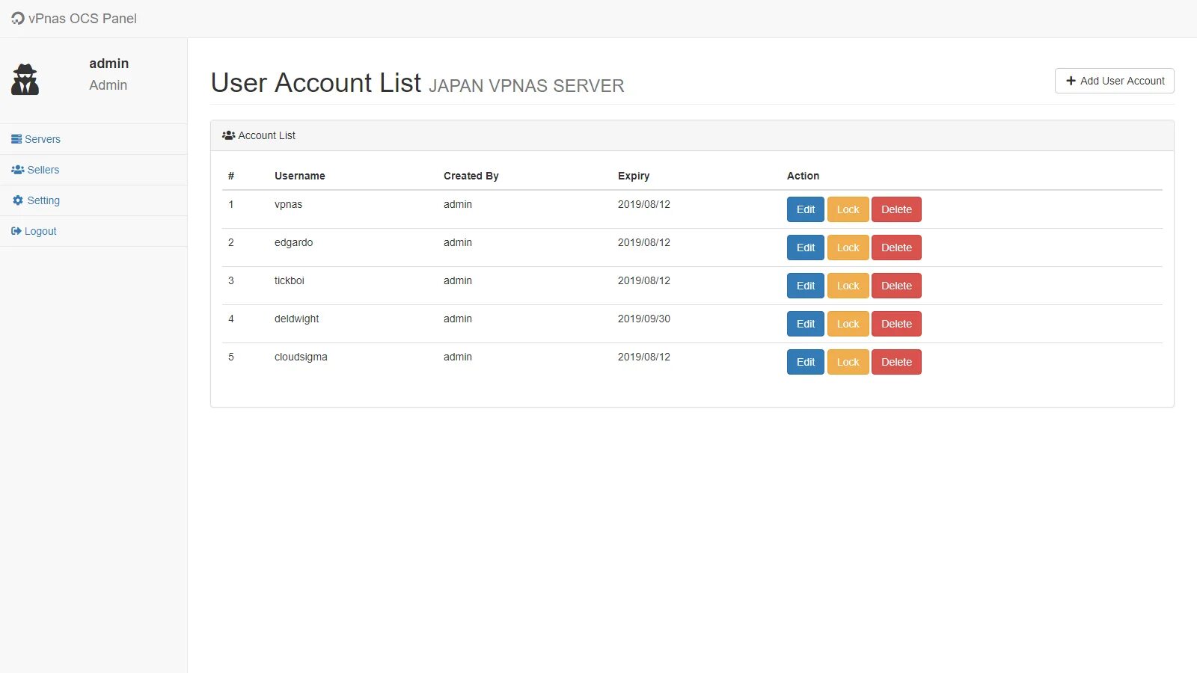Delete the edgardo account
1197x673 pixels.
pyautogui.click(x=896, y=248)
